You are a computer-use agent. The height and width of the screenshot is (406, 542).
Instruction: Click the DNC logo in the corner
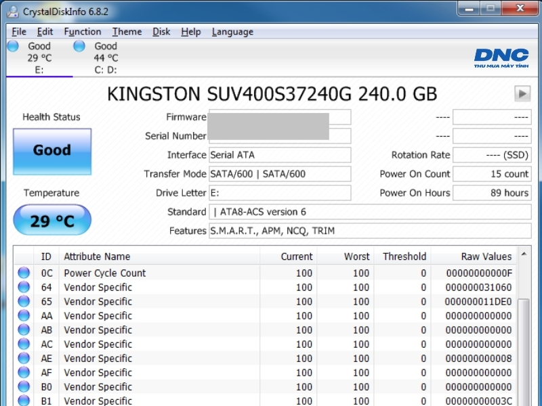tap(501, 58)
